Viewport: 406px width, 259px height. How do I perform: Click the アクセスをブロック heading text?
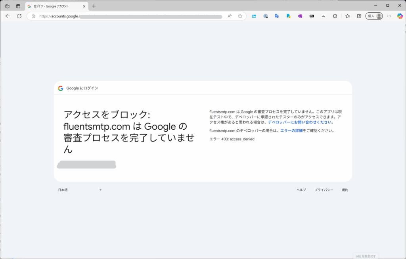pos(129,132)
